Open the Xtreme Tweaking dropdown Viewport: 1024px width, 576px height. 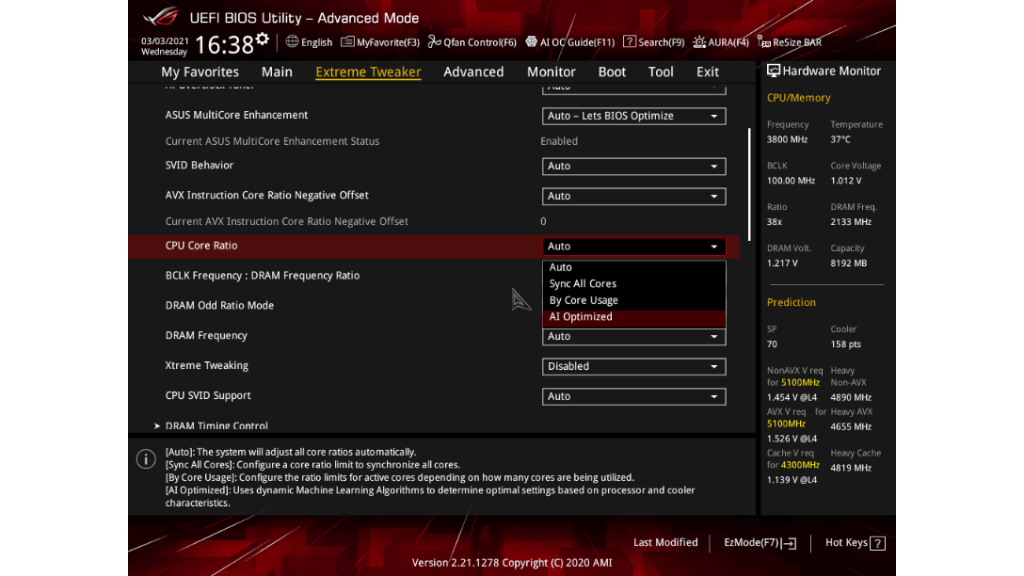pyautogui.click(x=633, y=366)
